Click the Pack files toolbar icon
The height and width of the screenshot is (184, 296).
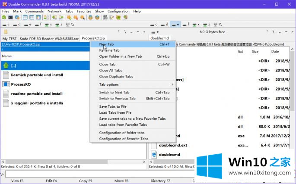[x=90, y=18]
